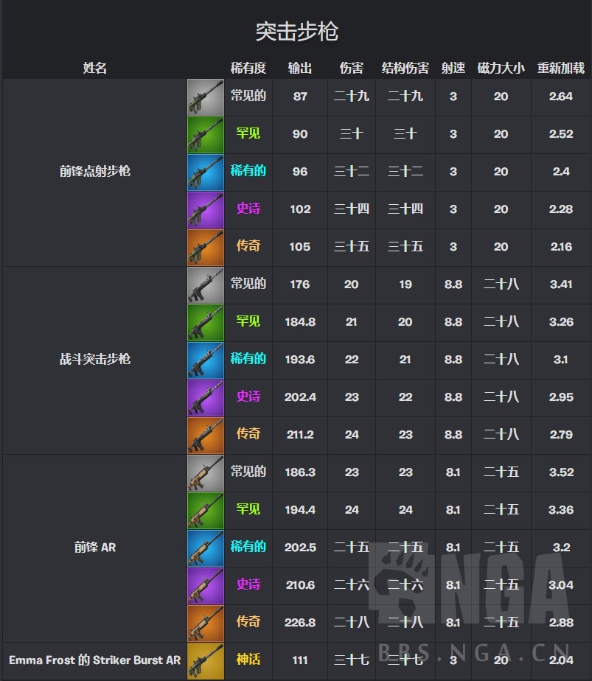Click the output value 194.4
Viewport: 592px width, 681px height.
pos(300,510)
